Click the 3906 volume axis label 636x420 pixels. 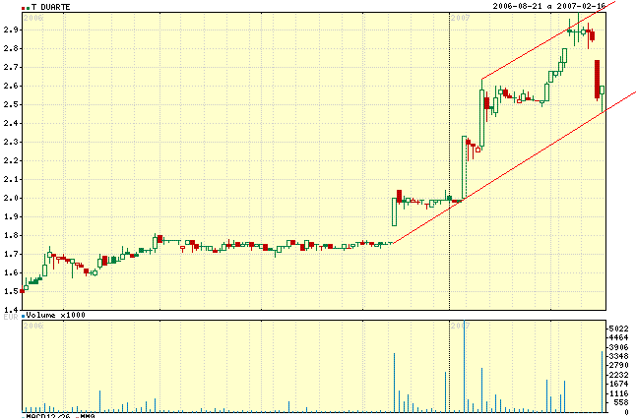click(x=618, y=347)
